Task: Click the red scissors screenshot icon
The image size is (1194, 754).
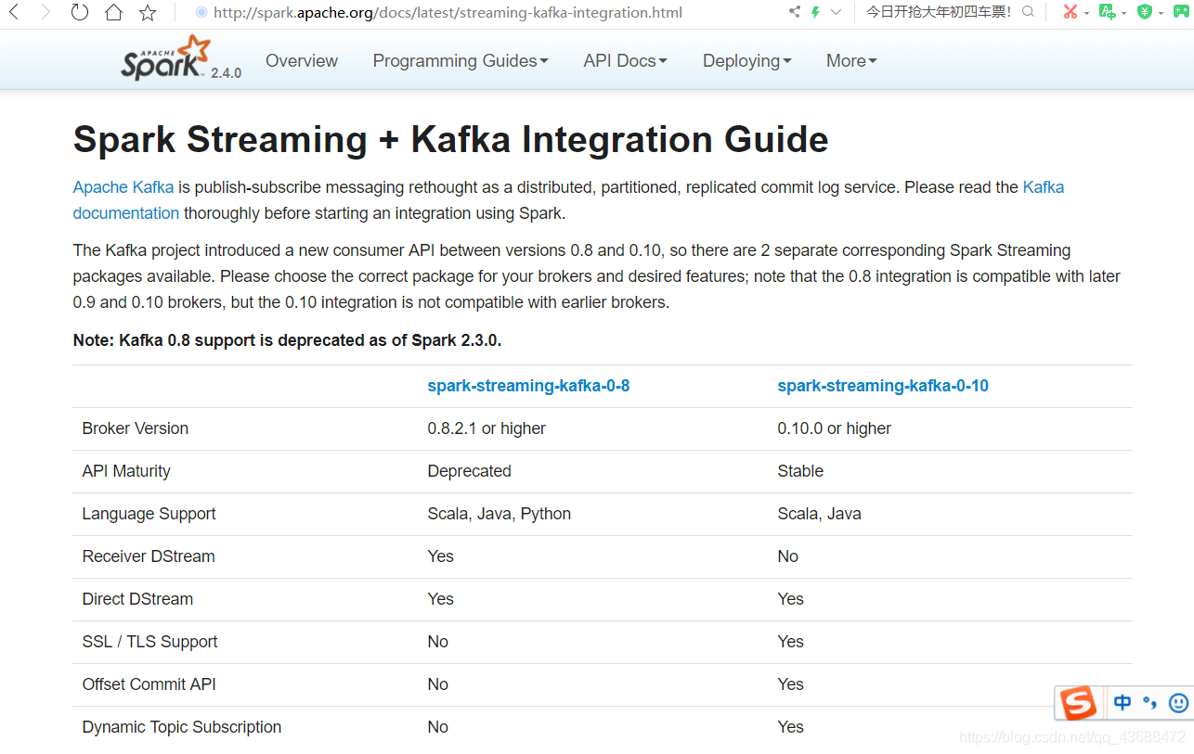Action: pyautogui.click(x=1071, y=12)
